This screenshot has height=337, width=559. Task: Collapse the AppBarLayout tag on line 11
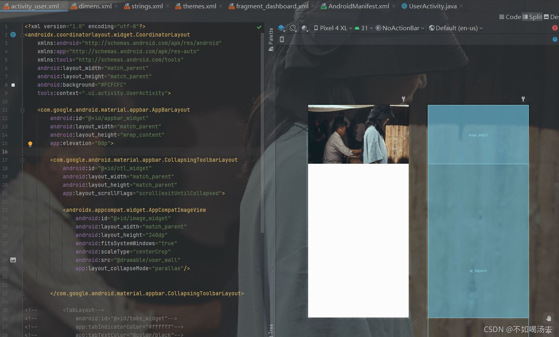22,110
